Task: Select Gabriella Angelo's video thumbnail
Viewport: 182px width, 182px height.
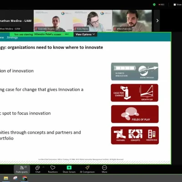Action: (x=53, y=21)
